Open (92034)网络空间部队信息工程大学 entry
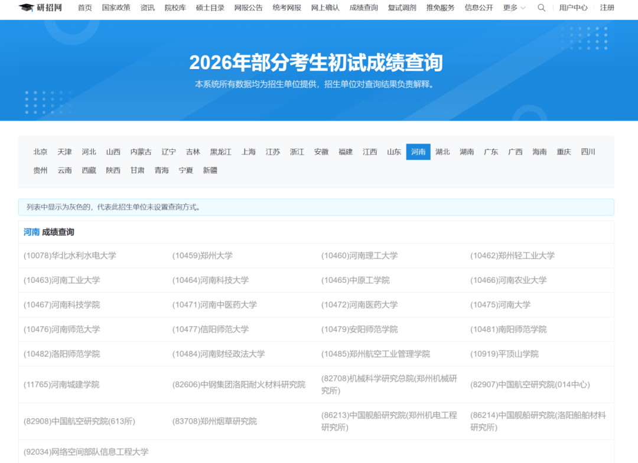 [x=86, y=452]
